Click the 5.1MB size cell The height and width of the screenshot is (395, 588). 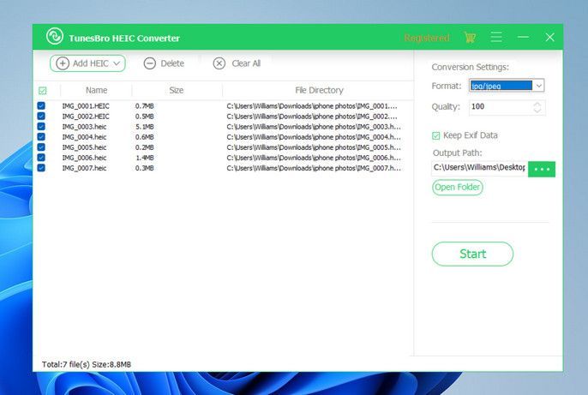(145, 127)
